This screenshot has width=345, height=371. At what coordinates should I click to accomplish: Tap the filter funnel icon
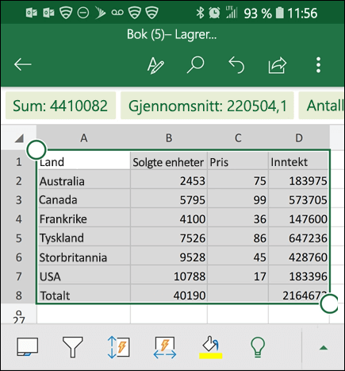(x=73, y=347)
